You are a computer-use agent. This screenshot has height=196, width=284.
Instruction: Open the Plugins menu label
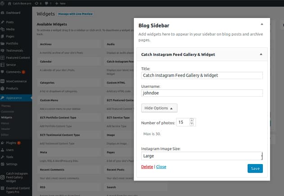tap(11, 143)
